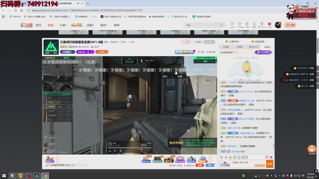Open the 鱼吧 nav item
This screenshot has height=179, width=319.
click(116, 25)
